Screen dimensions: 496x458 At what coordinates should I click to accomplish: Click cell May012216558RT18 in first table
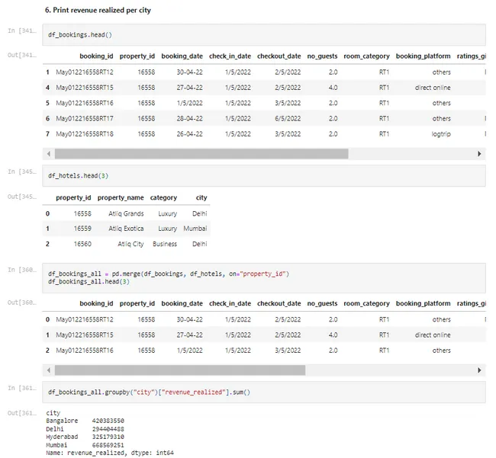(x=85, y=134)
